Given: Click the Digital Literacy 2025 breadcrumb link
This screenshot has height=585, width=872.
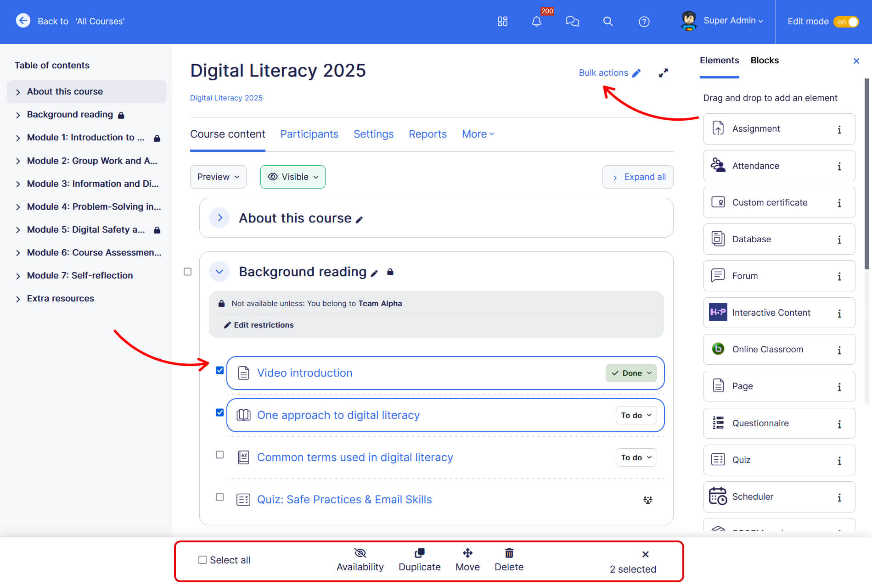Looking at the screenshot, I should [x=226, y=98].
